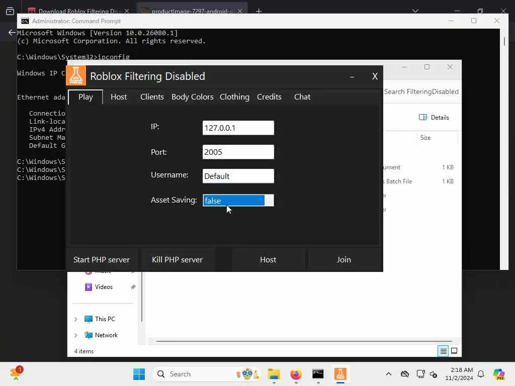Image resolution: width=515 pixels, height=386 pixels.
Task: Switch to Body Colors tab
Action: tap(193, 97)
